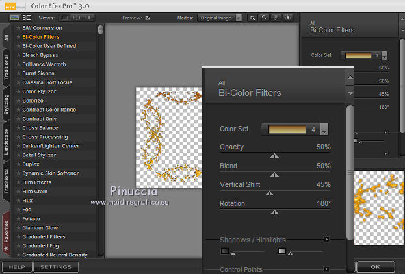Viewport: 405px width, 274px height.
Task: Click Color Set gradient swatch in enlarged panel
Action: [287, 129]
